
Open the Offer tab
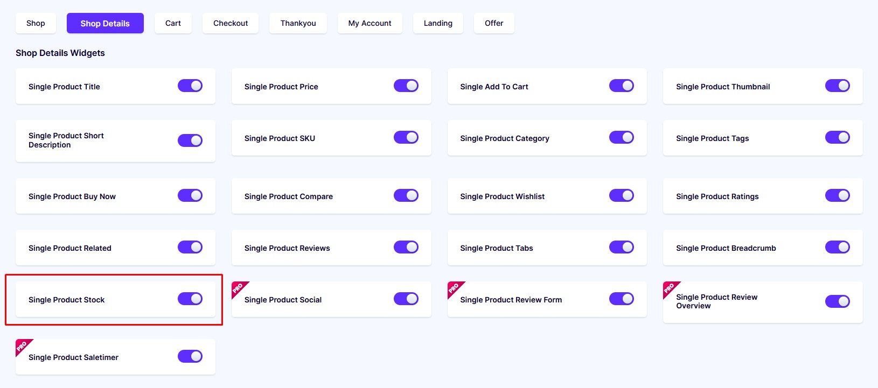pyautogui.click(x=494, y=23)
